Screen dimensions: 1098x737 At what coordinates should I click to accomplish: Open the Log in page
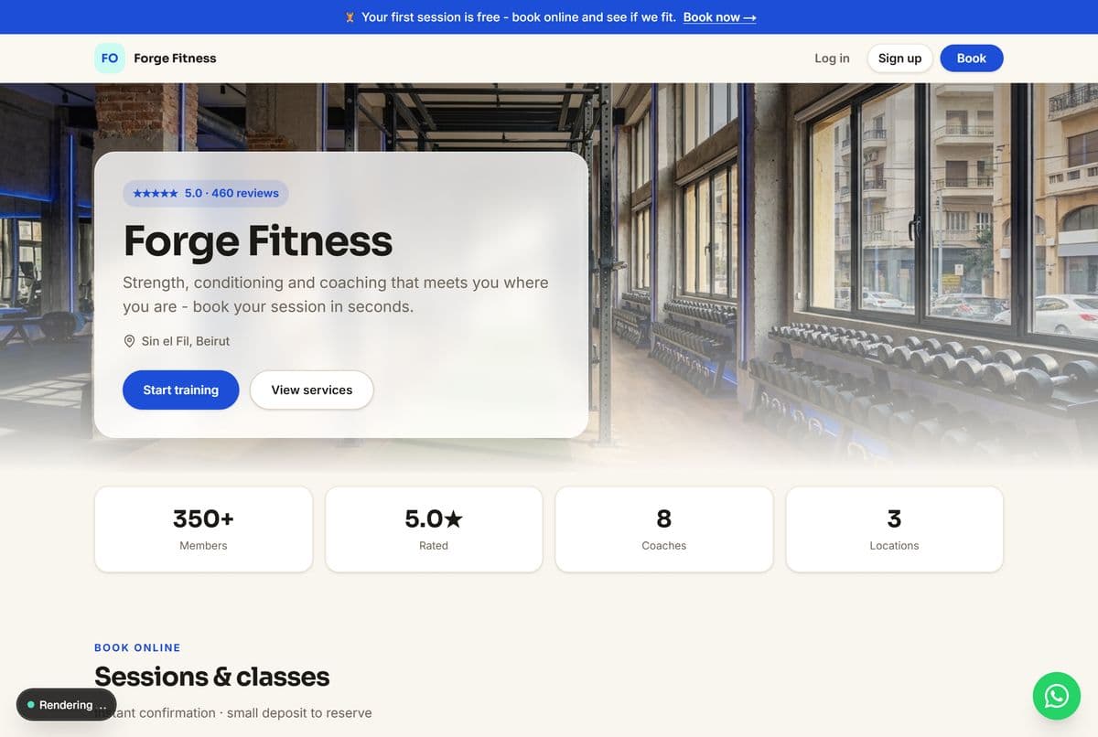pos(832,58)
